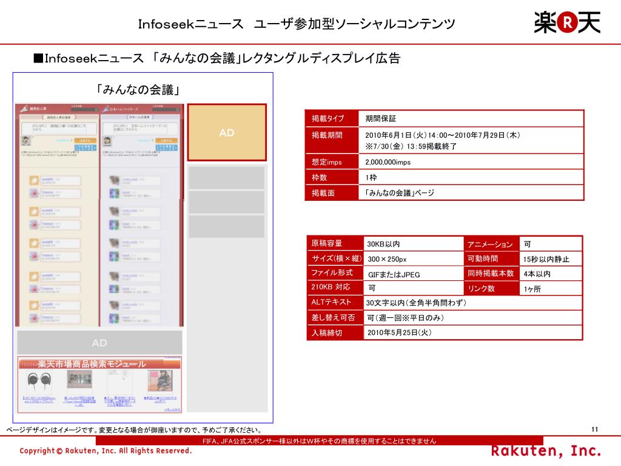Click the headphones product thumbnail
Screen dimensions: 621x466
(39, 382)
